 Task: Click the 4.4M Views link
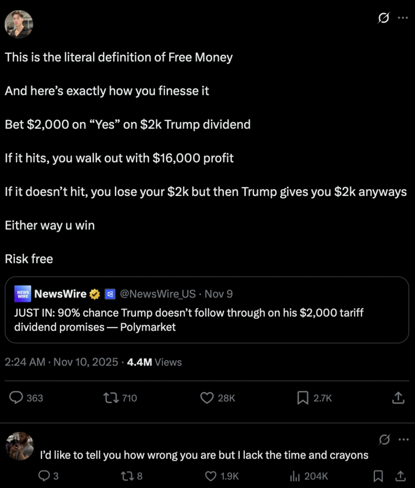click(154, 362)
